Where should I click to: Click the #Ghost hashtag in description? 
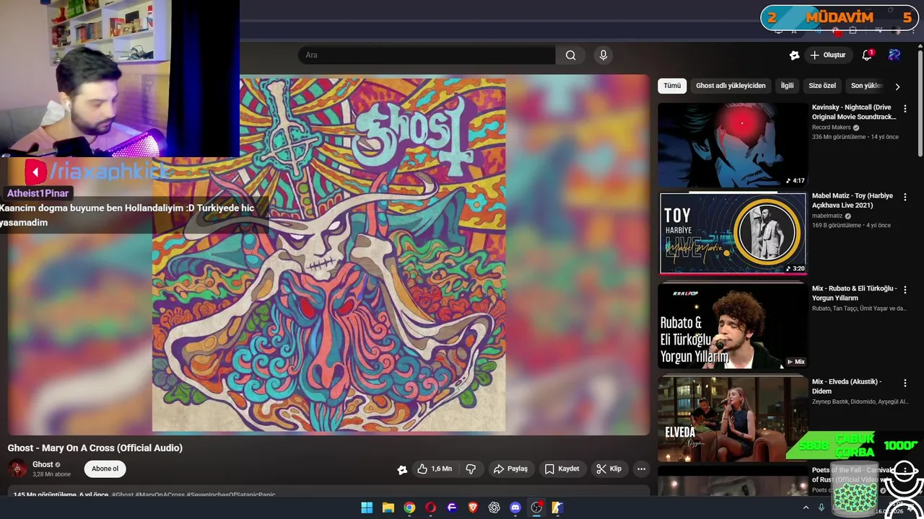point(123,495)
